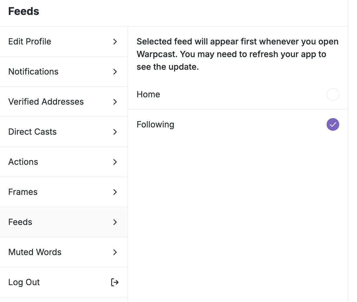Open the Edit Profile settings
The height and width of the screenshot is (302, 357).
[30, 42]
